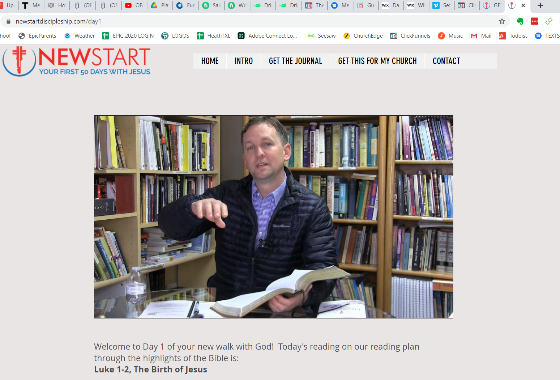The image size is (560, 380).
Task: Click the NEWSTART logo
Action: pos(77,61)
